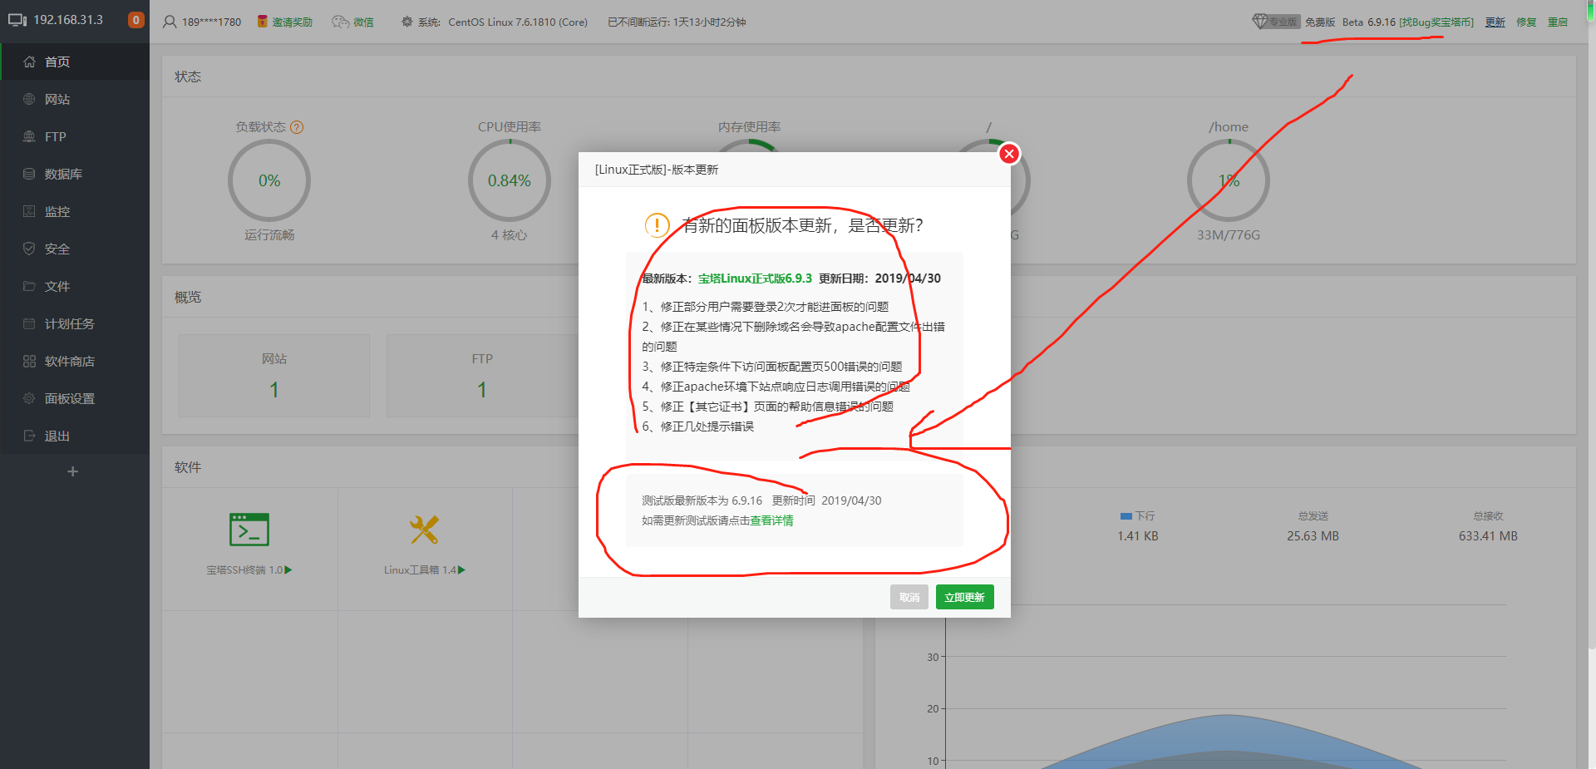Open the 查看详情 beta details link
The width and height of the screenshot is (1596, 769).
pyautogui.click(x=771, y=520)
